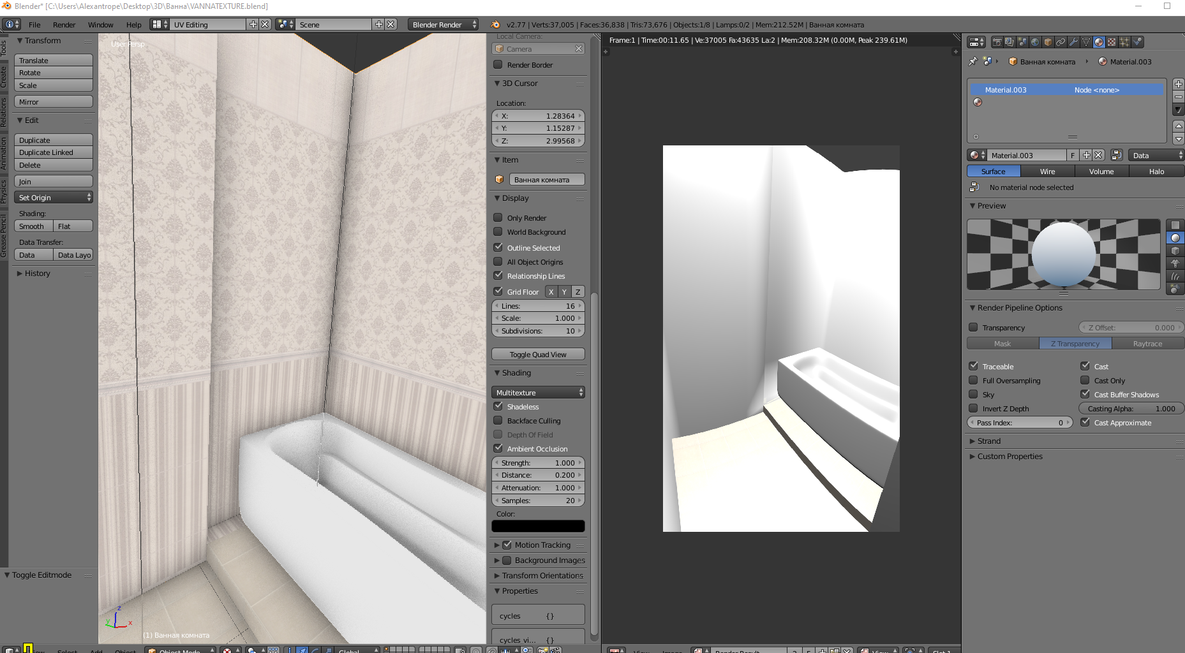Expand the Custom Properties panel
Viewport: 1185px width, 653px height.
coord(1010,456)
